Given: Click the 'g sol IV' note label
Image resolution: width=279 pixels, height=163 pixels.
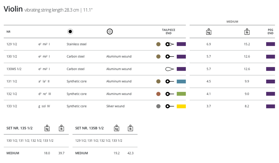Looking at the screenshot, I should tap(44, 106).
